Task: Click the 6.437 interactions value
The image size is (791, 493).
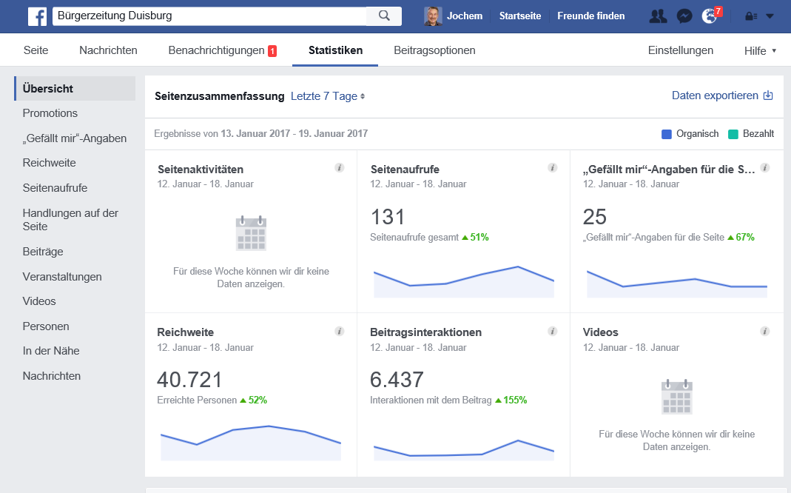Action: [x=397, y=380]
